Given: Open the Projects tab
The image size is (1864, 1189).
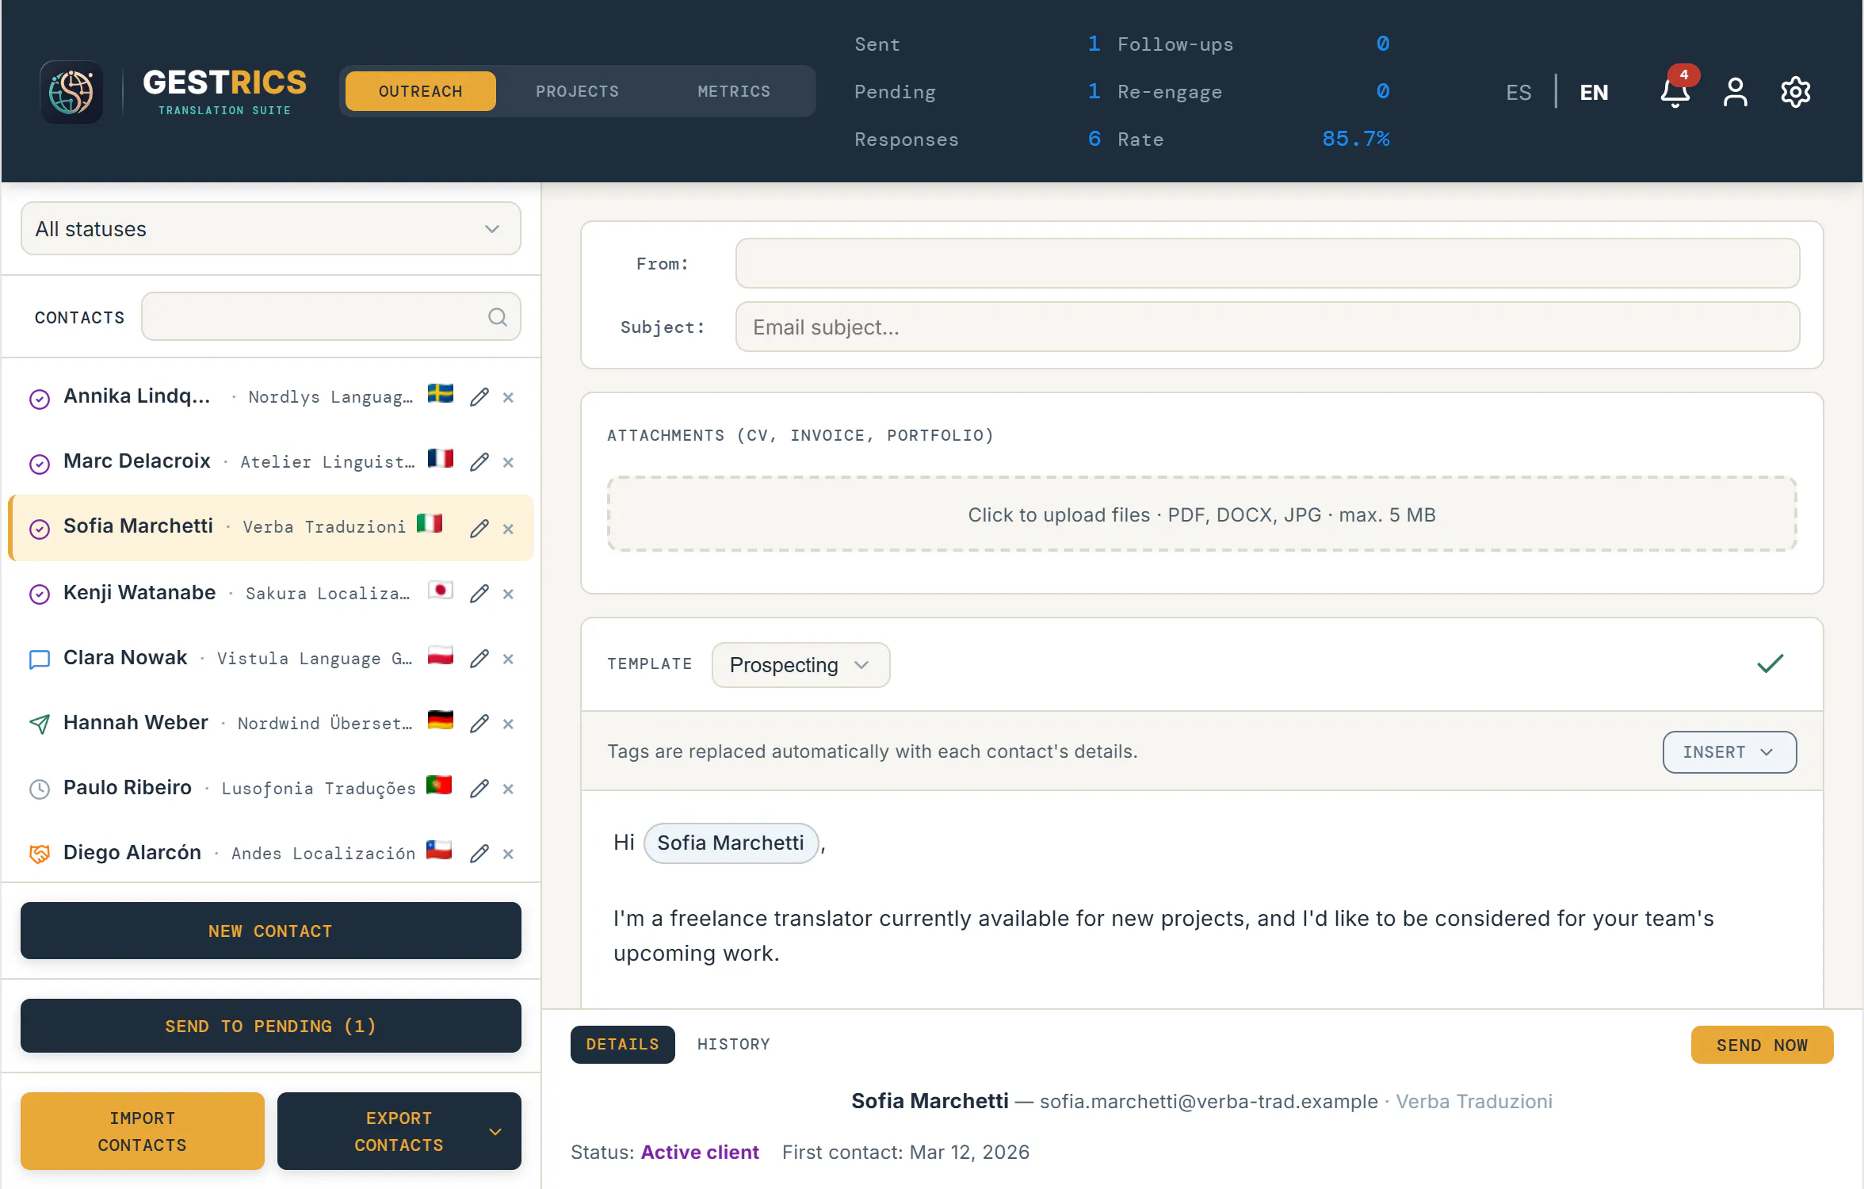Looking at the screenshot, I should (x=577, y=91).
